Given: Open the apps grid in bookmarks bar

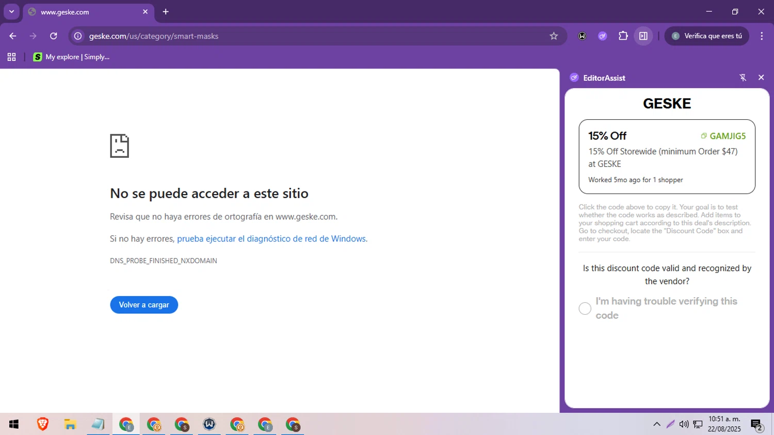Looking at the screenshot, I should (11, 57).
